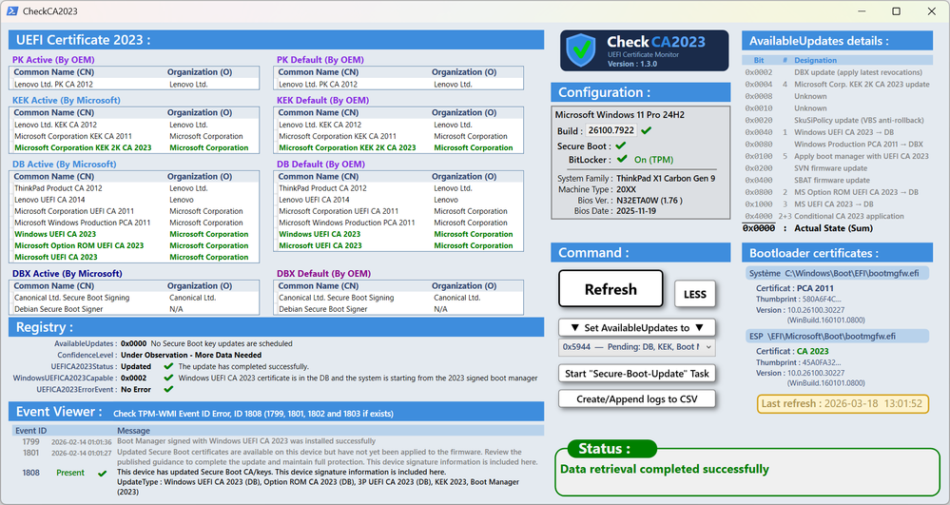Click the BitLocker green checkmark

[x=622, y=160]
